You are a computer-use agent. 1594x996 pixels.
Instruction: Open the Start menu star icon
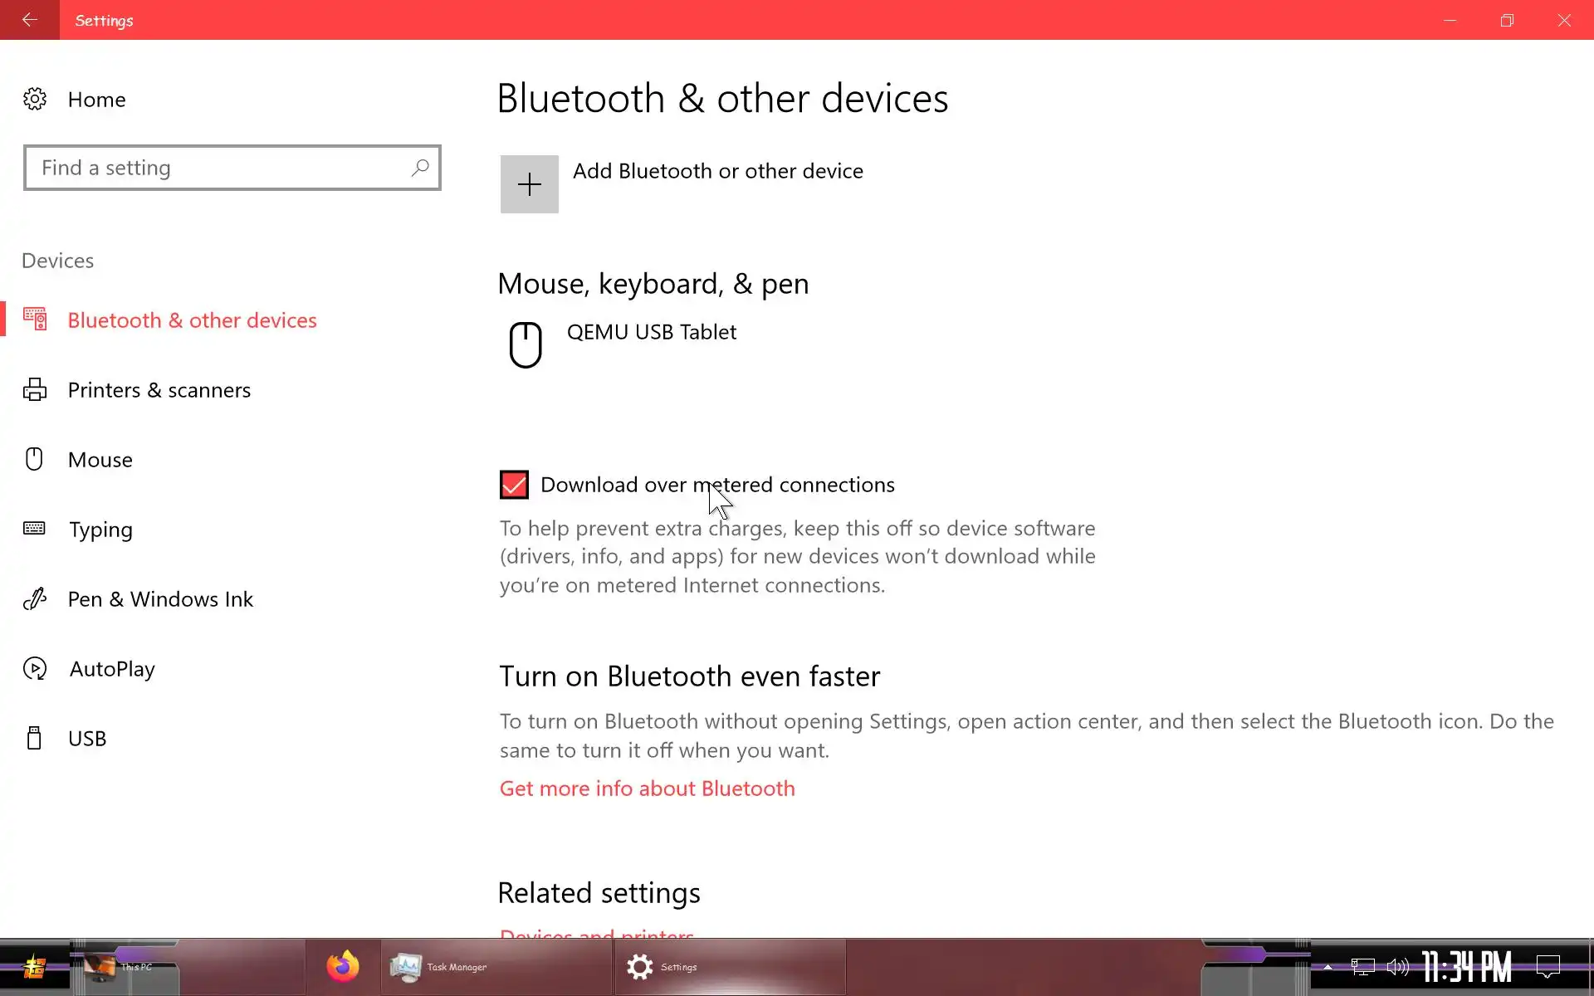(x=34, y=967)
